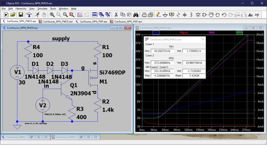Click the Copy tool icon
Image resolution: width=267 pixels, height=146 pixels.
click(122, 15)
